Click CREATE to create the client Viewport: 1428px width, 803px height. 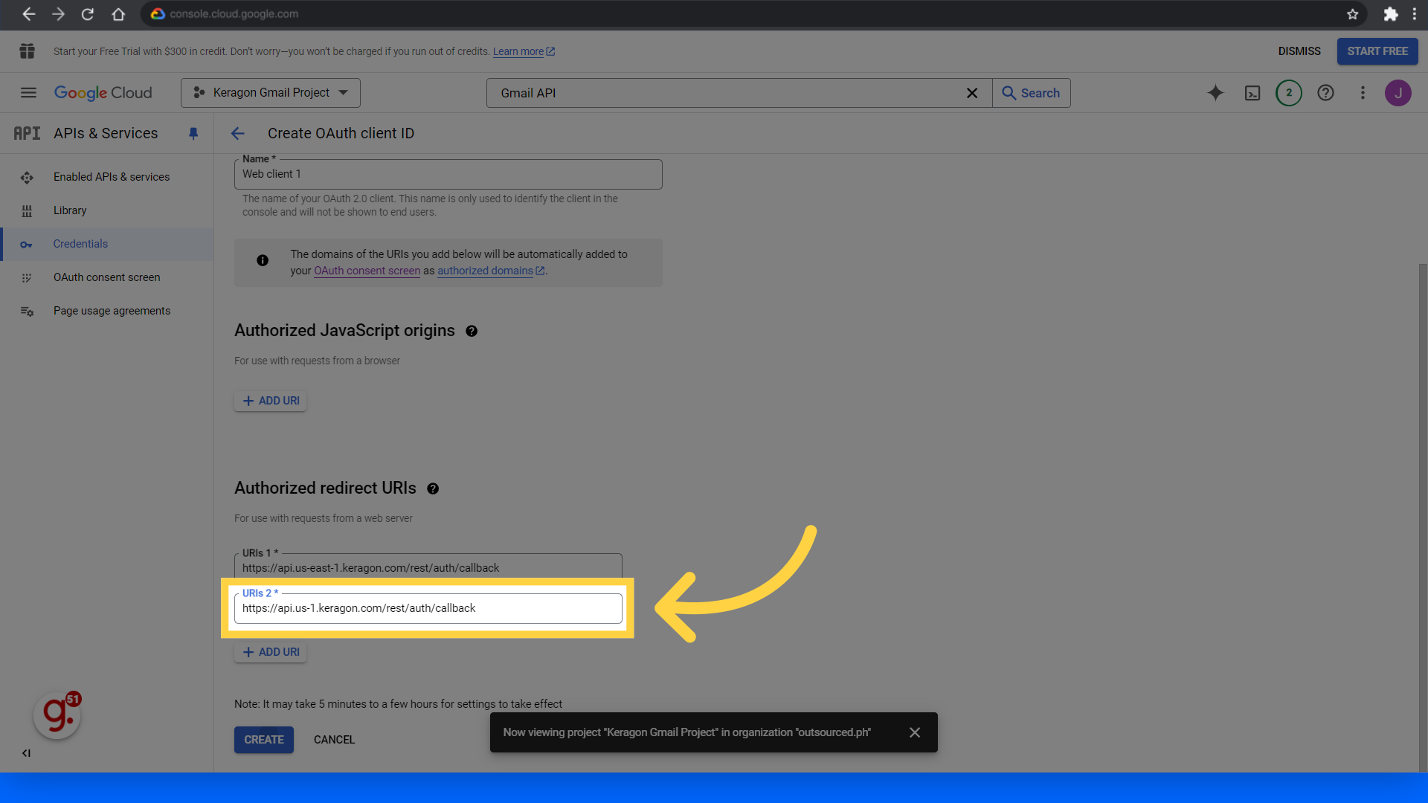point(264,740)
